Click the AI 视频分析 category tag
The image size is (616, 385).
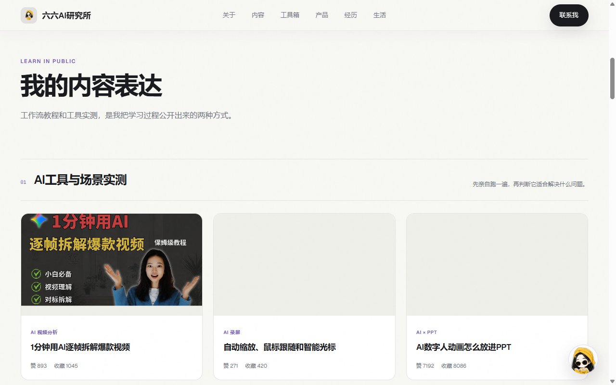tap(44, 332)
